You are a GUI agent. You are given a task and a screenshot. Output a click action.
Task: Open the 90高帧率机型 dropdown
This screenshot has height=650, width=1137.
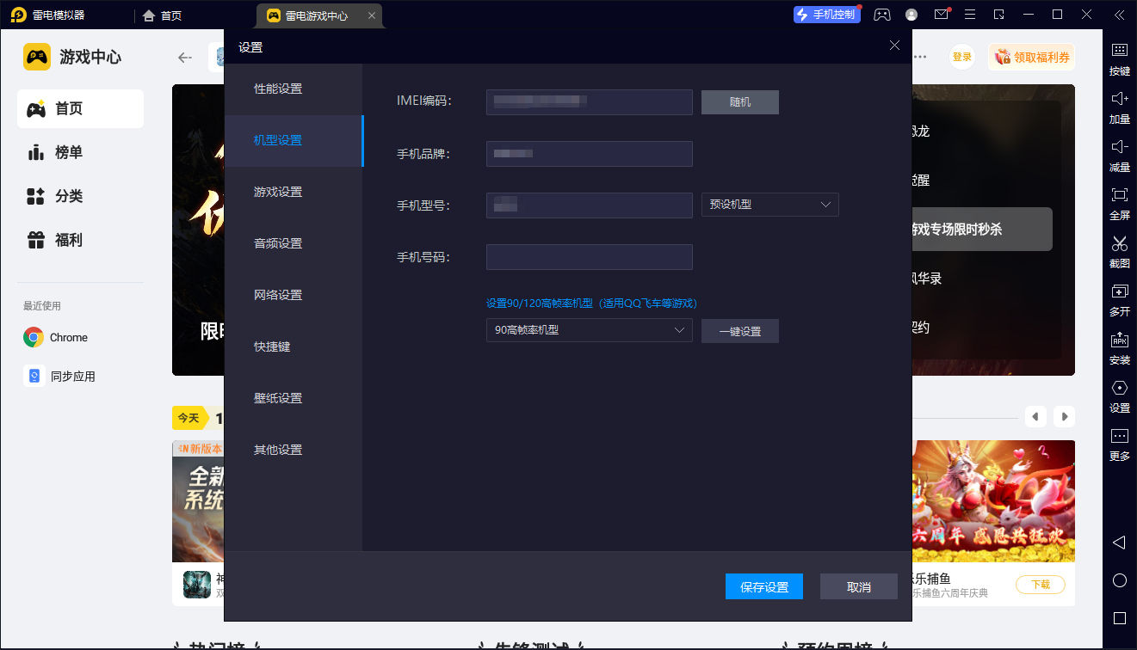[589, 330]
